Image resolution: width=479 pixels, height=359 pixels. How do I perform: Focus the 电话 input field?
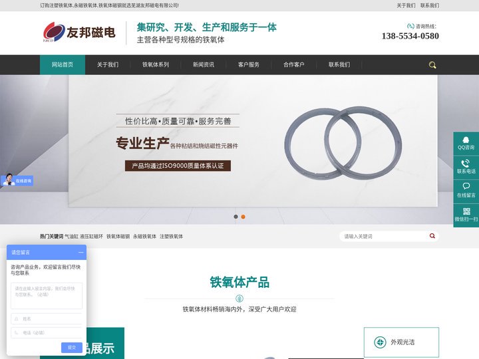pyautogui.click(x=47, y=333)
